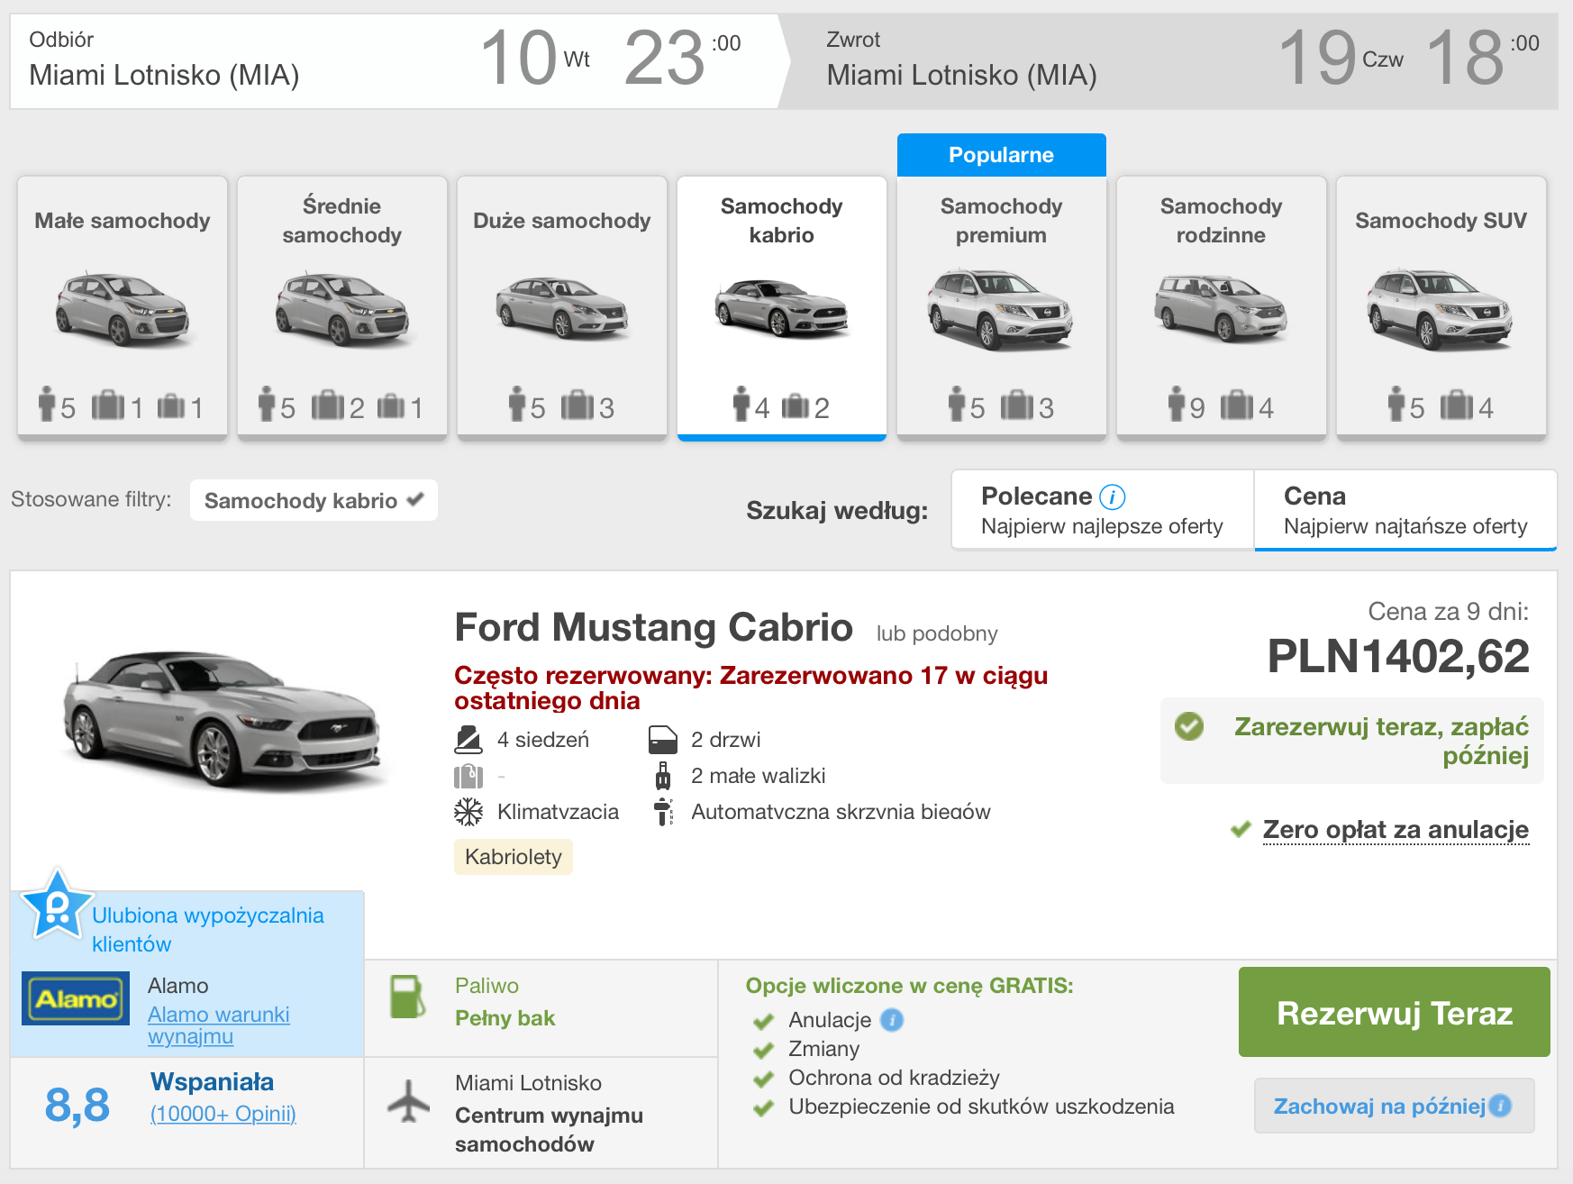Click the gearbox icon for automatic transmission

tap(663, 812)
